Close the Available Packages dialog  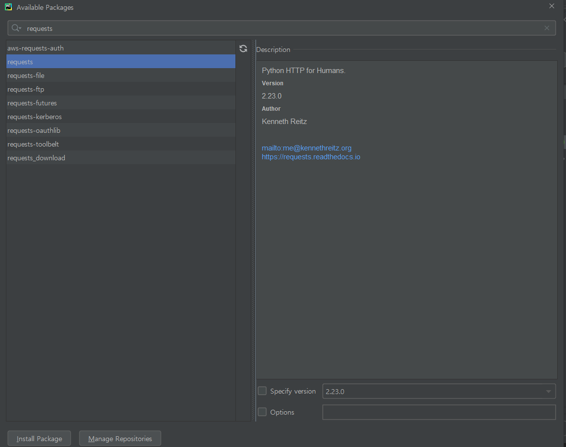click(552, 6)
